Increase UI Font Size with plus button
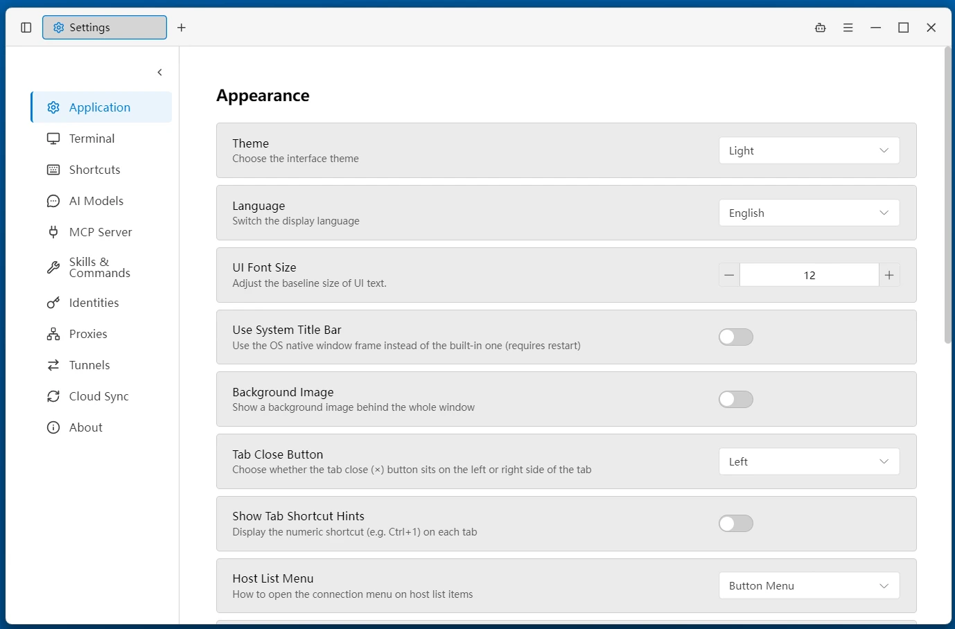Viewport: 955px width, 629px height. click(889, 275)
